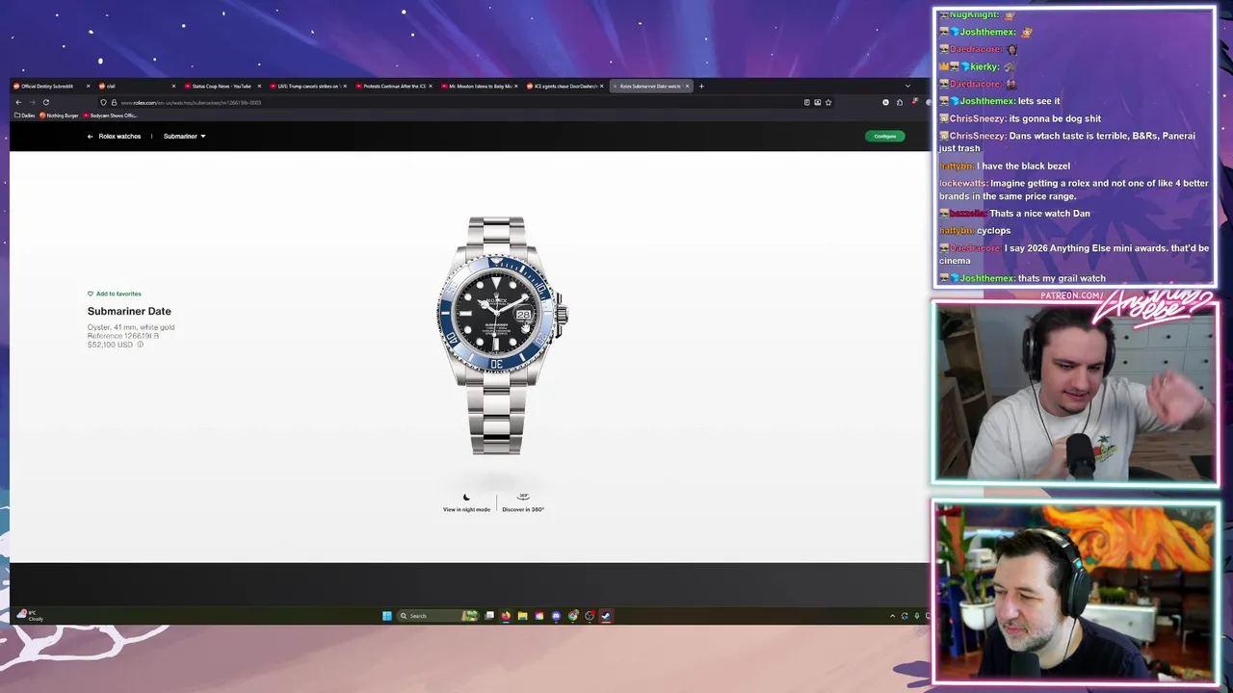1233x693 pixels.
Task: Switch to LIVE: Trump cancels strikes tab
Action: point(306,86)
